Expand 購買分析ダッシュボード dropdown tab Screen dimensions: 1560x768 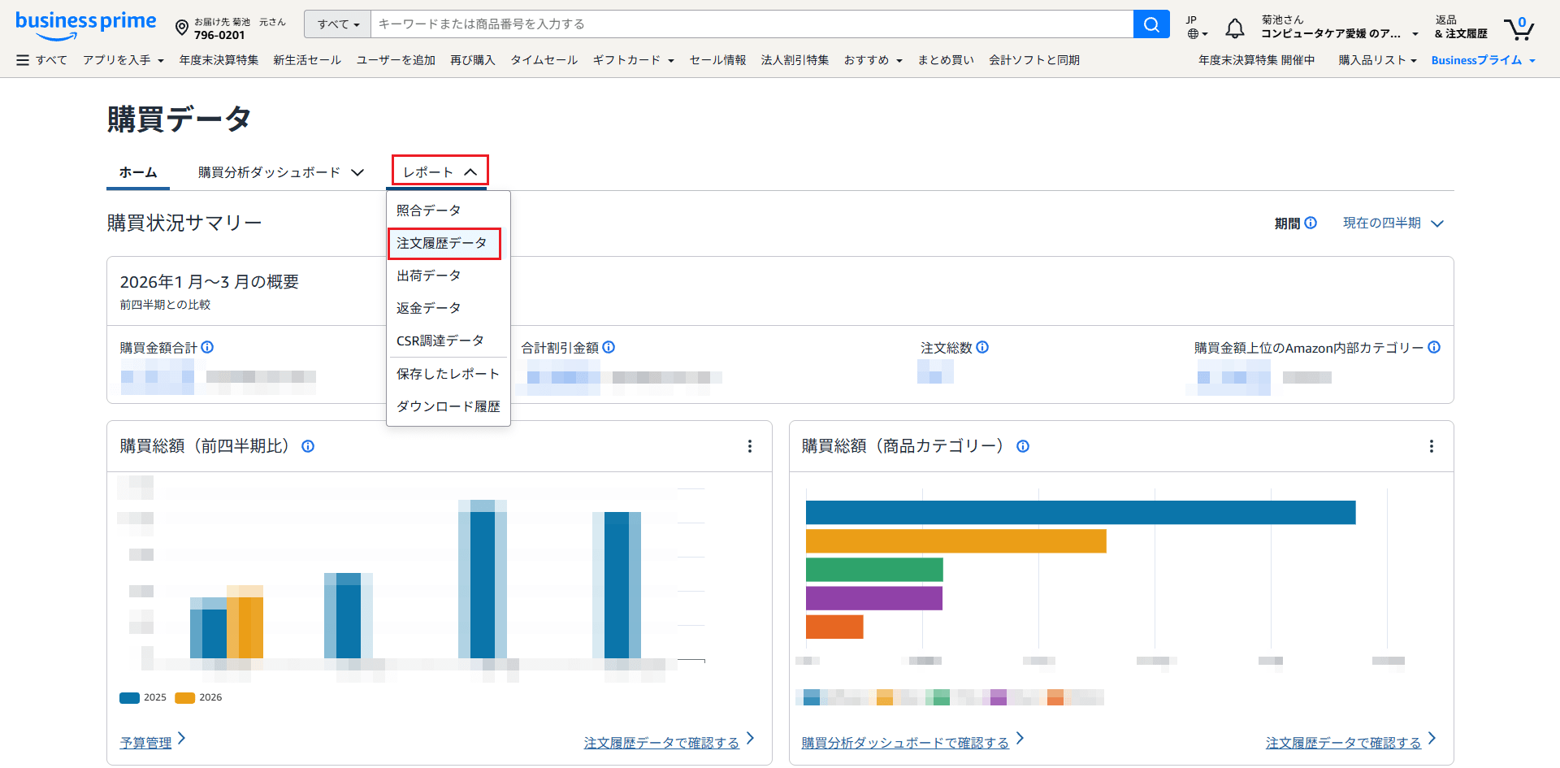[280, 172]
